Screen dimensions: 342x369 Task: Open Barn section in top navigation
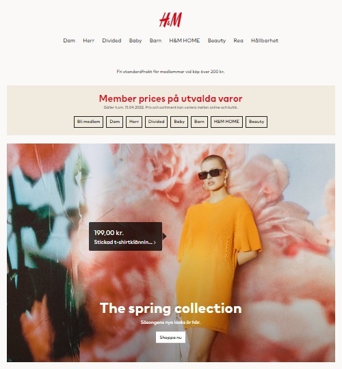tap(155, 40)
